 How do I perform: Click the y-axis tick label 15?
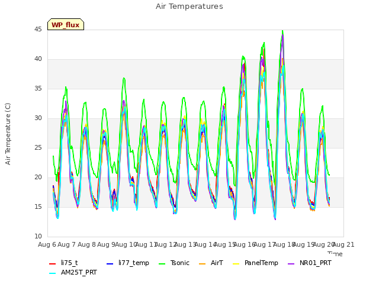pyautogui.click(x=38, y=207)
